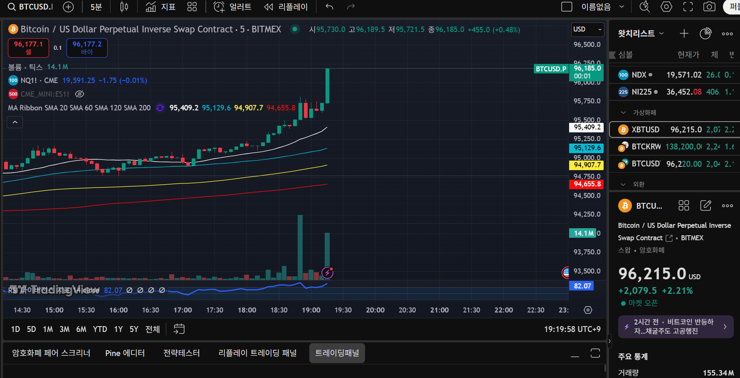Collapse the indicator legend with chevron

(x=15, y=122)
